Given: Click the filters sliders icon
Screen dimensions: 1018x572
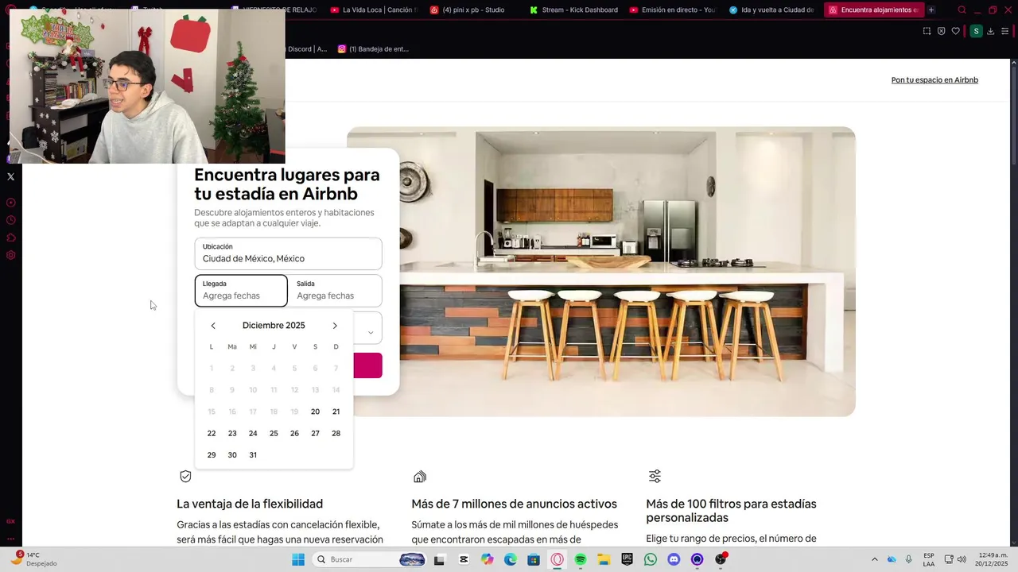Looking at the screenshot, I should click(x=655, y=477).
